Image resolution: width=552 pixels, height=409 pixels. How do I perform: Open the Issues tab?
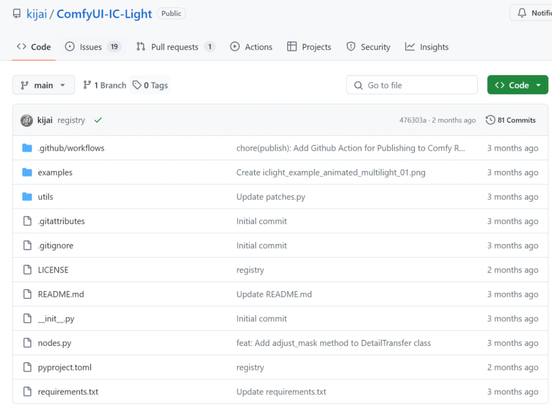click(x=94, y=47)
